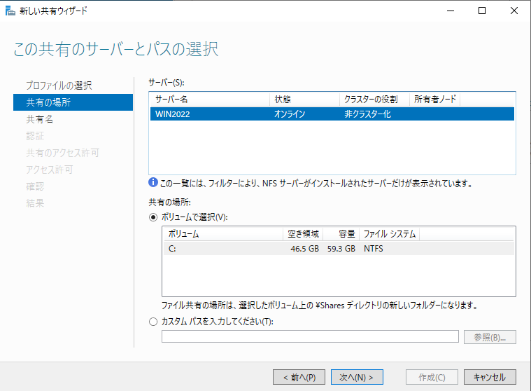The width and height of the screenshot is (531, 391).
Task: Select the C: volume row
Action: (339, 248)
